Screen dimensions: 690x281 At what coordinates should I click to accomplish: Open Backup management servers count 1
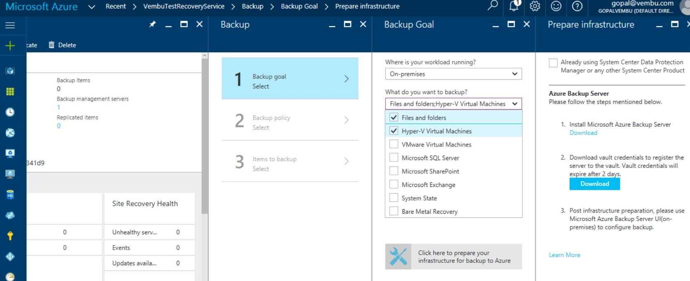[x=59, y=107]
